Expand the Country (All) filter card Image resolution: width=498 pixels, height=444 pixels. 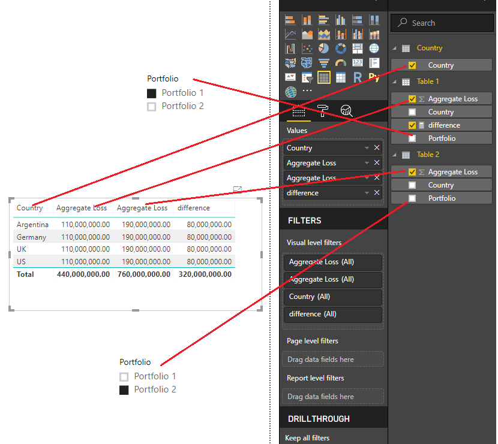[333, 297]
